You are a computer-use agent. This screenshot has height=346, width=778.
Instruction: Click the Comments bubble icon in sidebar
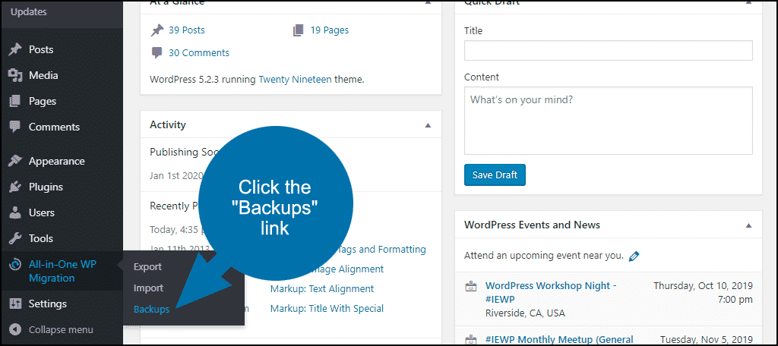pyautogui.click(x=15, y=127)
